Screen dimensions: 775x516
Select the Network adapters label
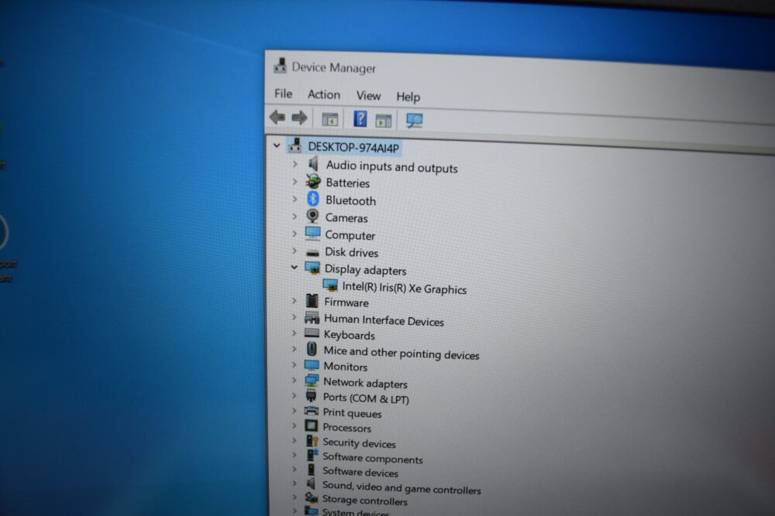365,383
